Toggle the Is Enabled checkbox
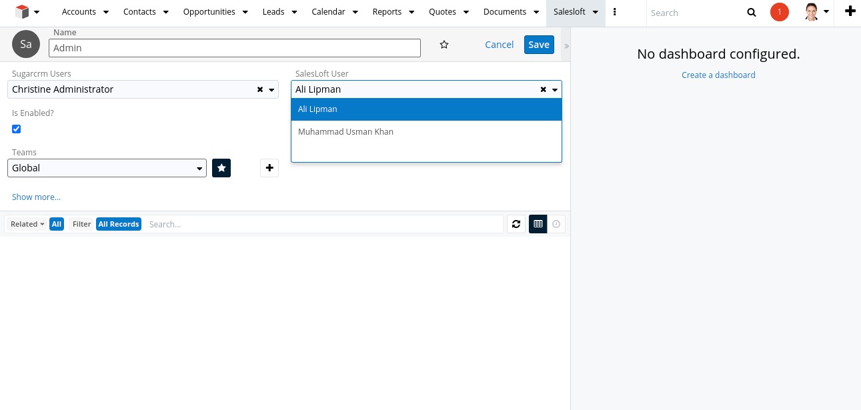The image size is (861, 410). 17,129
